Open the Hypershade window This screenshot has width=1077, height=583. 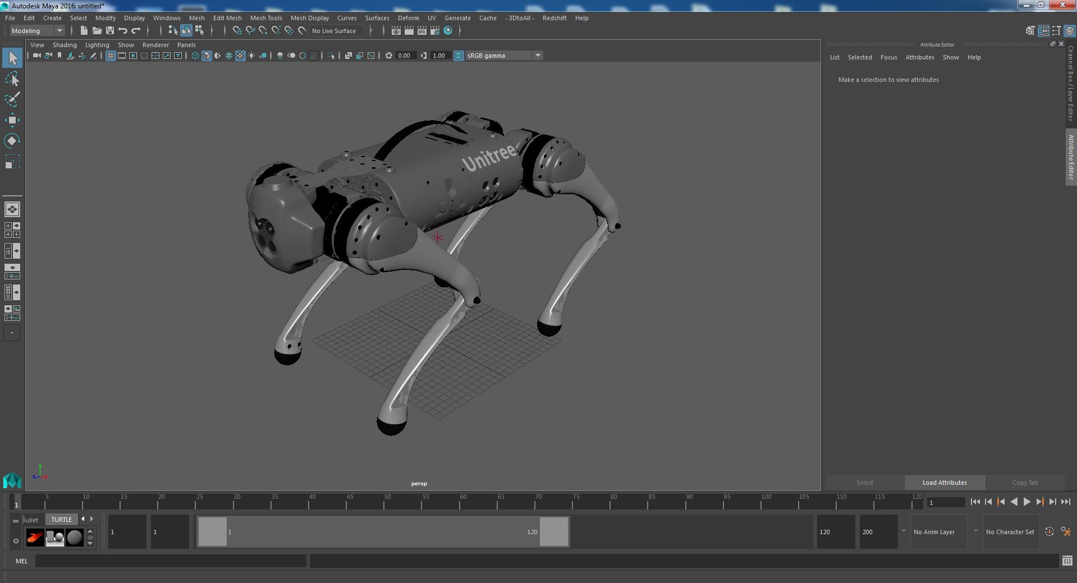point(448,31)
